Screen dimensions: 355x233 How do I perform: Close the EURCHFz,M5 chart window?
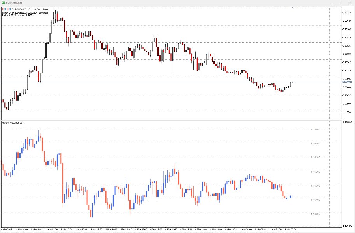pos(349,3)
